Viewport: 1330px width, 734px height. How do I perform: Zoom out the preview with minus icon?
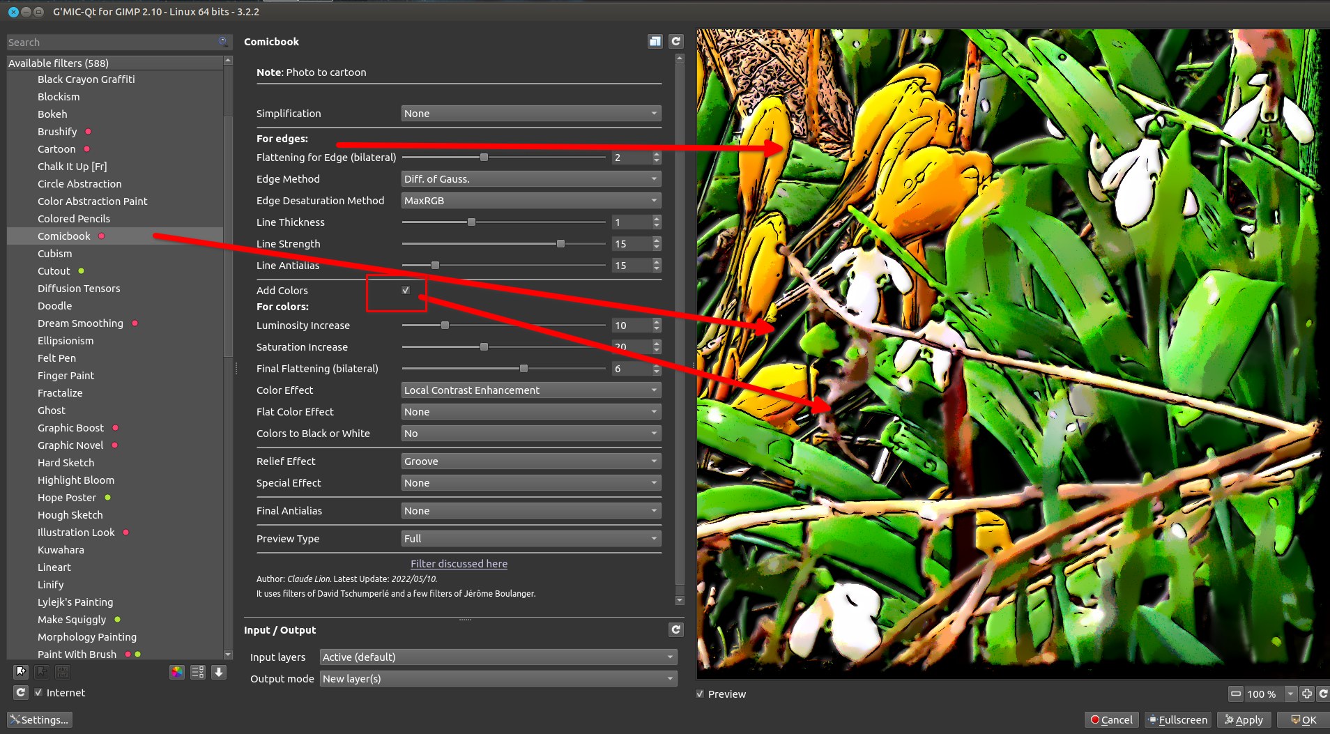1236,694
